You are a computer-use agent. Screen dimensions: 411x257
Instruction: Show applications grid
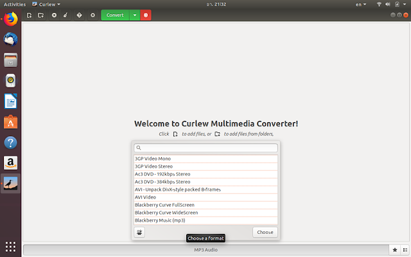(x=10, y=247)
